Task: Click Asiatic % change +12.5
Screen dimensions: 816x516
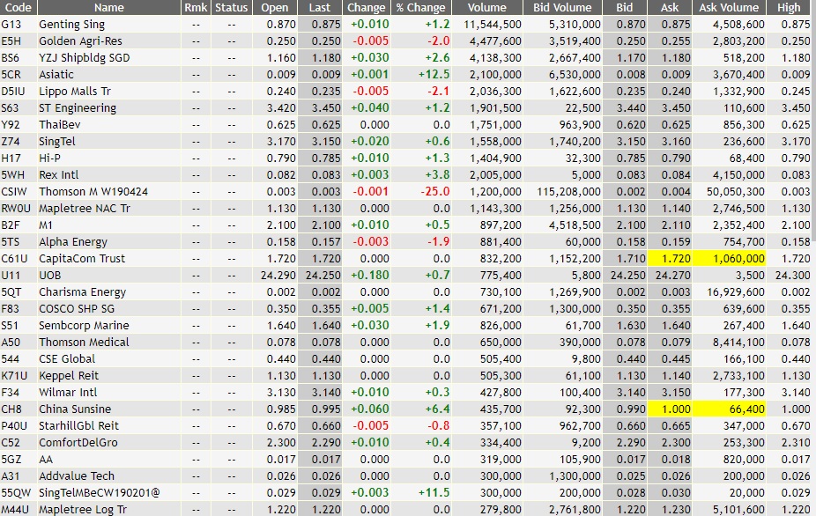Action: point(434,74)
